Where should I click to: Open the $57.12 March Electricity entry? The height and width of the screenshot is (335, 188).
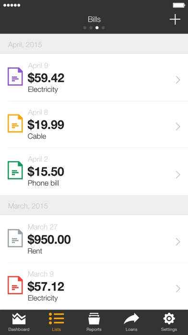pos(94,286)
